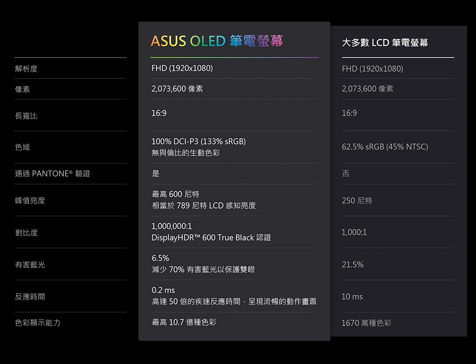Select the 反應時間 row label
Image resolution: width=476 pixels, height=364 pixels.
click(30, 296)
